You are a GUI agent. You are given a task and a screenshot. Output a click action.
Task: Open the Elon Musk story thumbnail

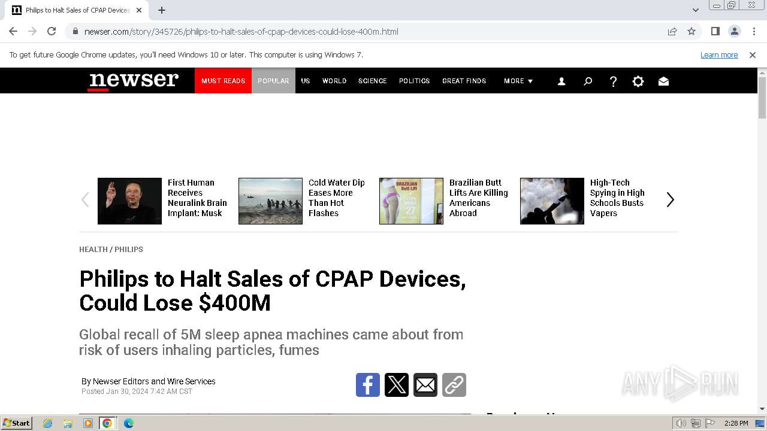coord(129,201)
